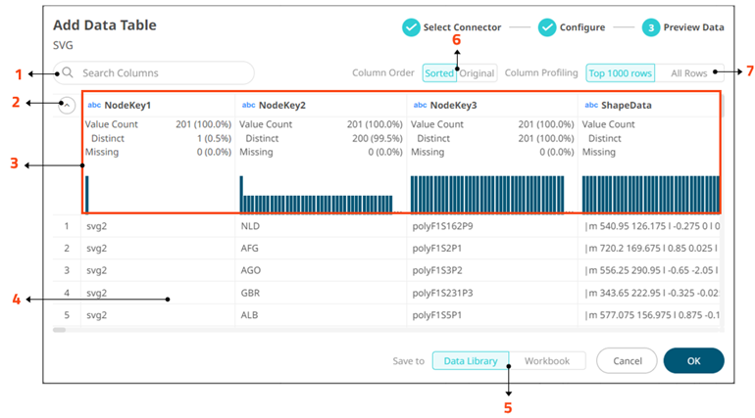The image size is (755, 418).
Task: Focus the Search Columns field
Action: click(x=162, y=73)
